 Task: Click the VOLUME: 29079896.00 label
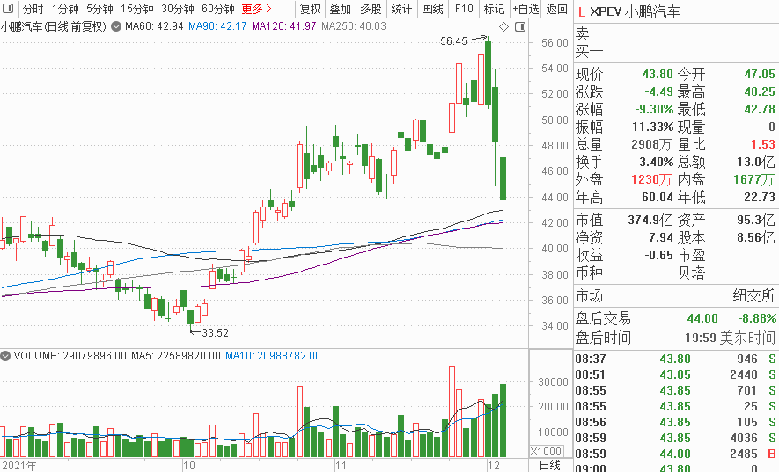(70, 356)
